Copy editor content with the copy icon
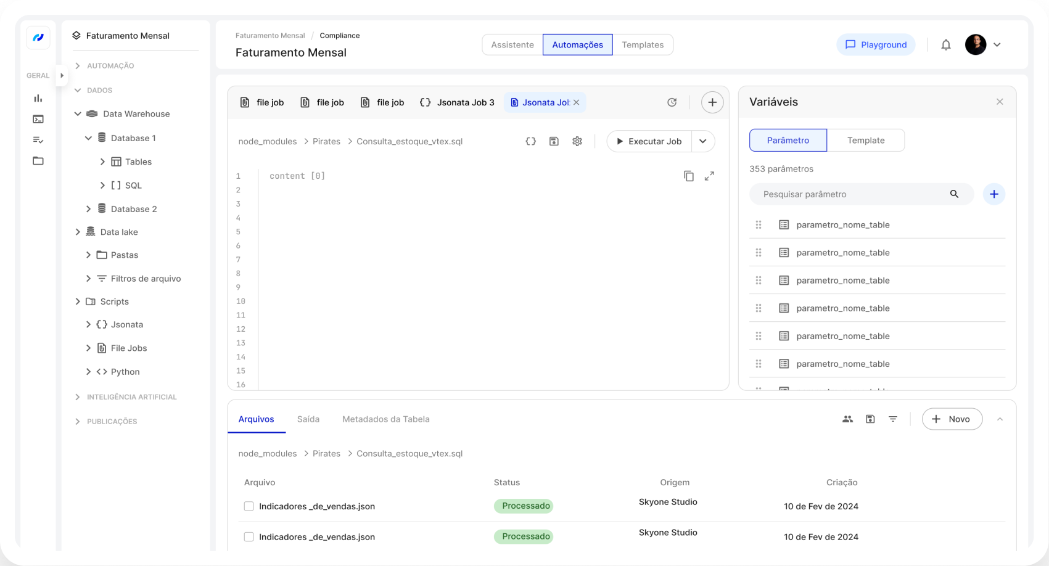 (688, 176)
